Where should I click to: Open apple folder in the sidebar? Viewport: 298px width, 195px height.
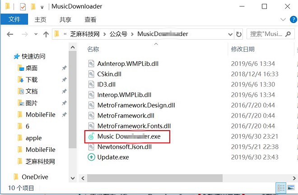(x=34, y=138)
